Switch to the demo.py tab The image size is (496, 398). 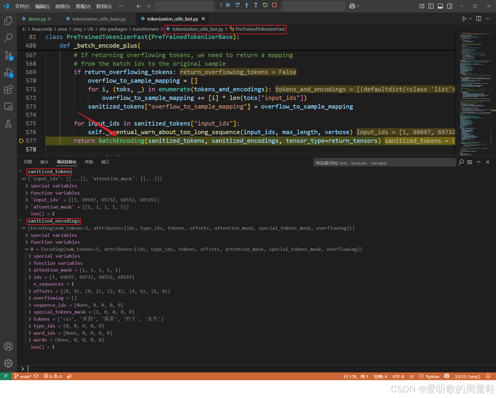click(37, 19)
